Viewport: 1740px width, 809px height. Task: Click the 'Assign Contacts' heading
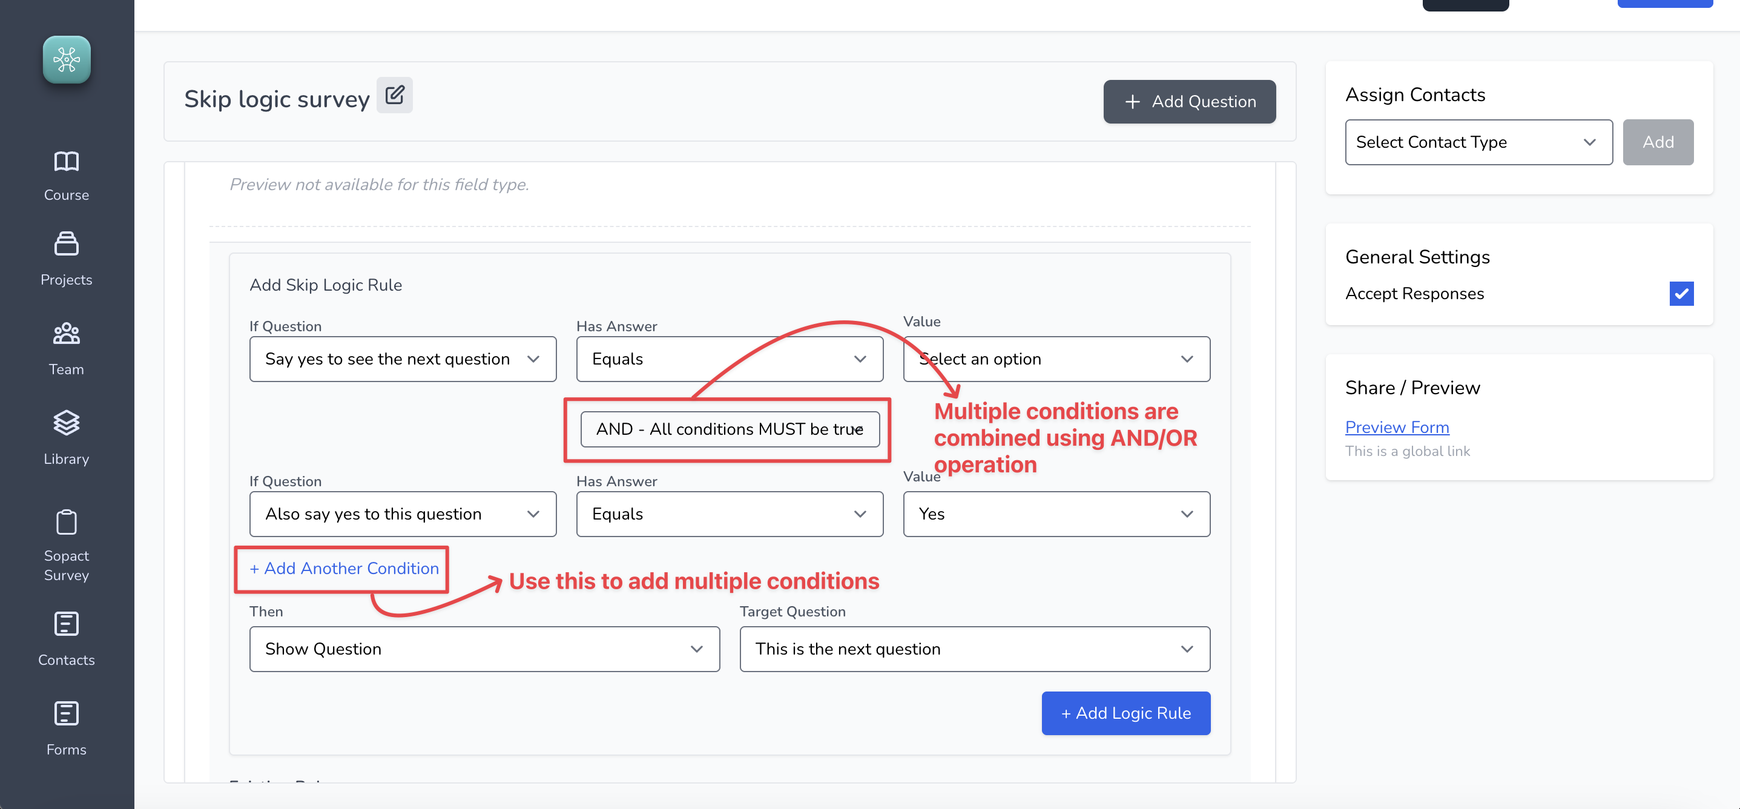click(x=1415, y=94)
